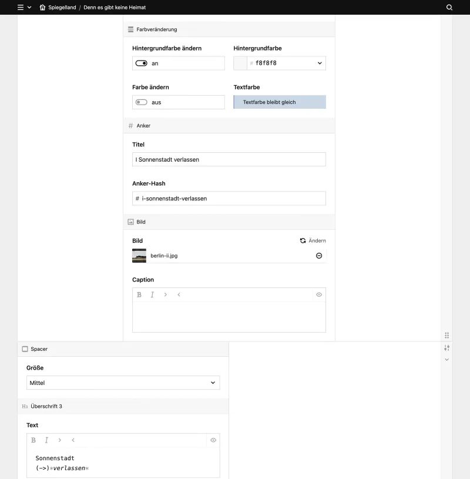Click the anchor hash icon of the Anker block
Screen dimensions: 470x479
coord(129,125)
